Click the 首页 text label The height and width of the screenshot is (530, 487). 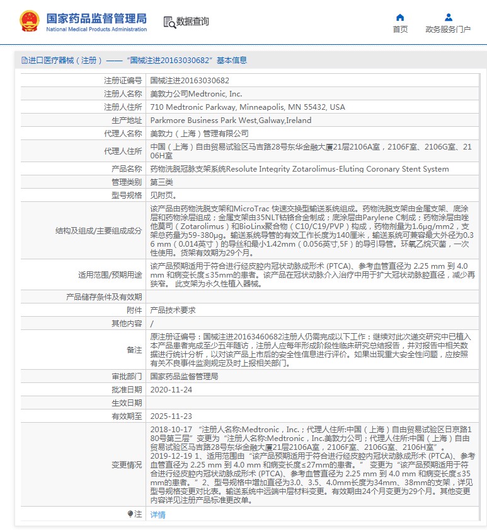tap(400, 30)
